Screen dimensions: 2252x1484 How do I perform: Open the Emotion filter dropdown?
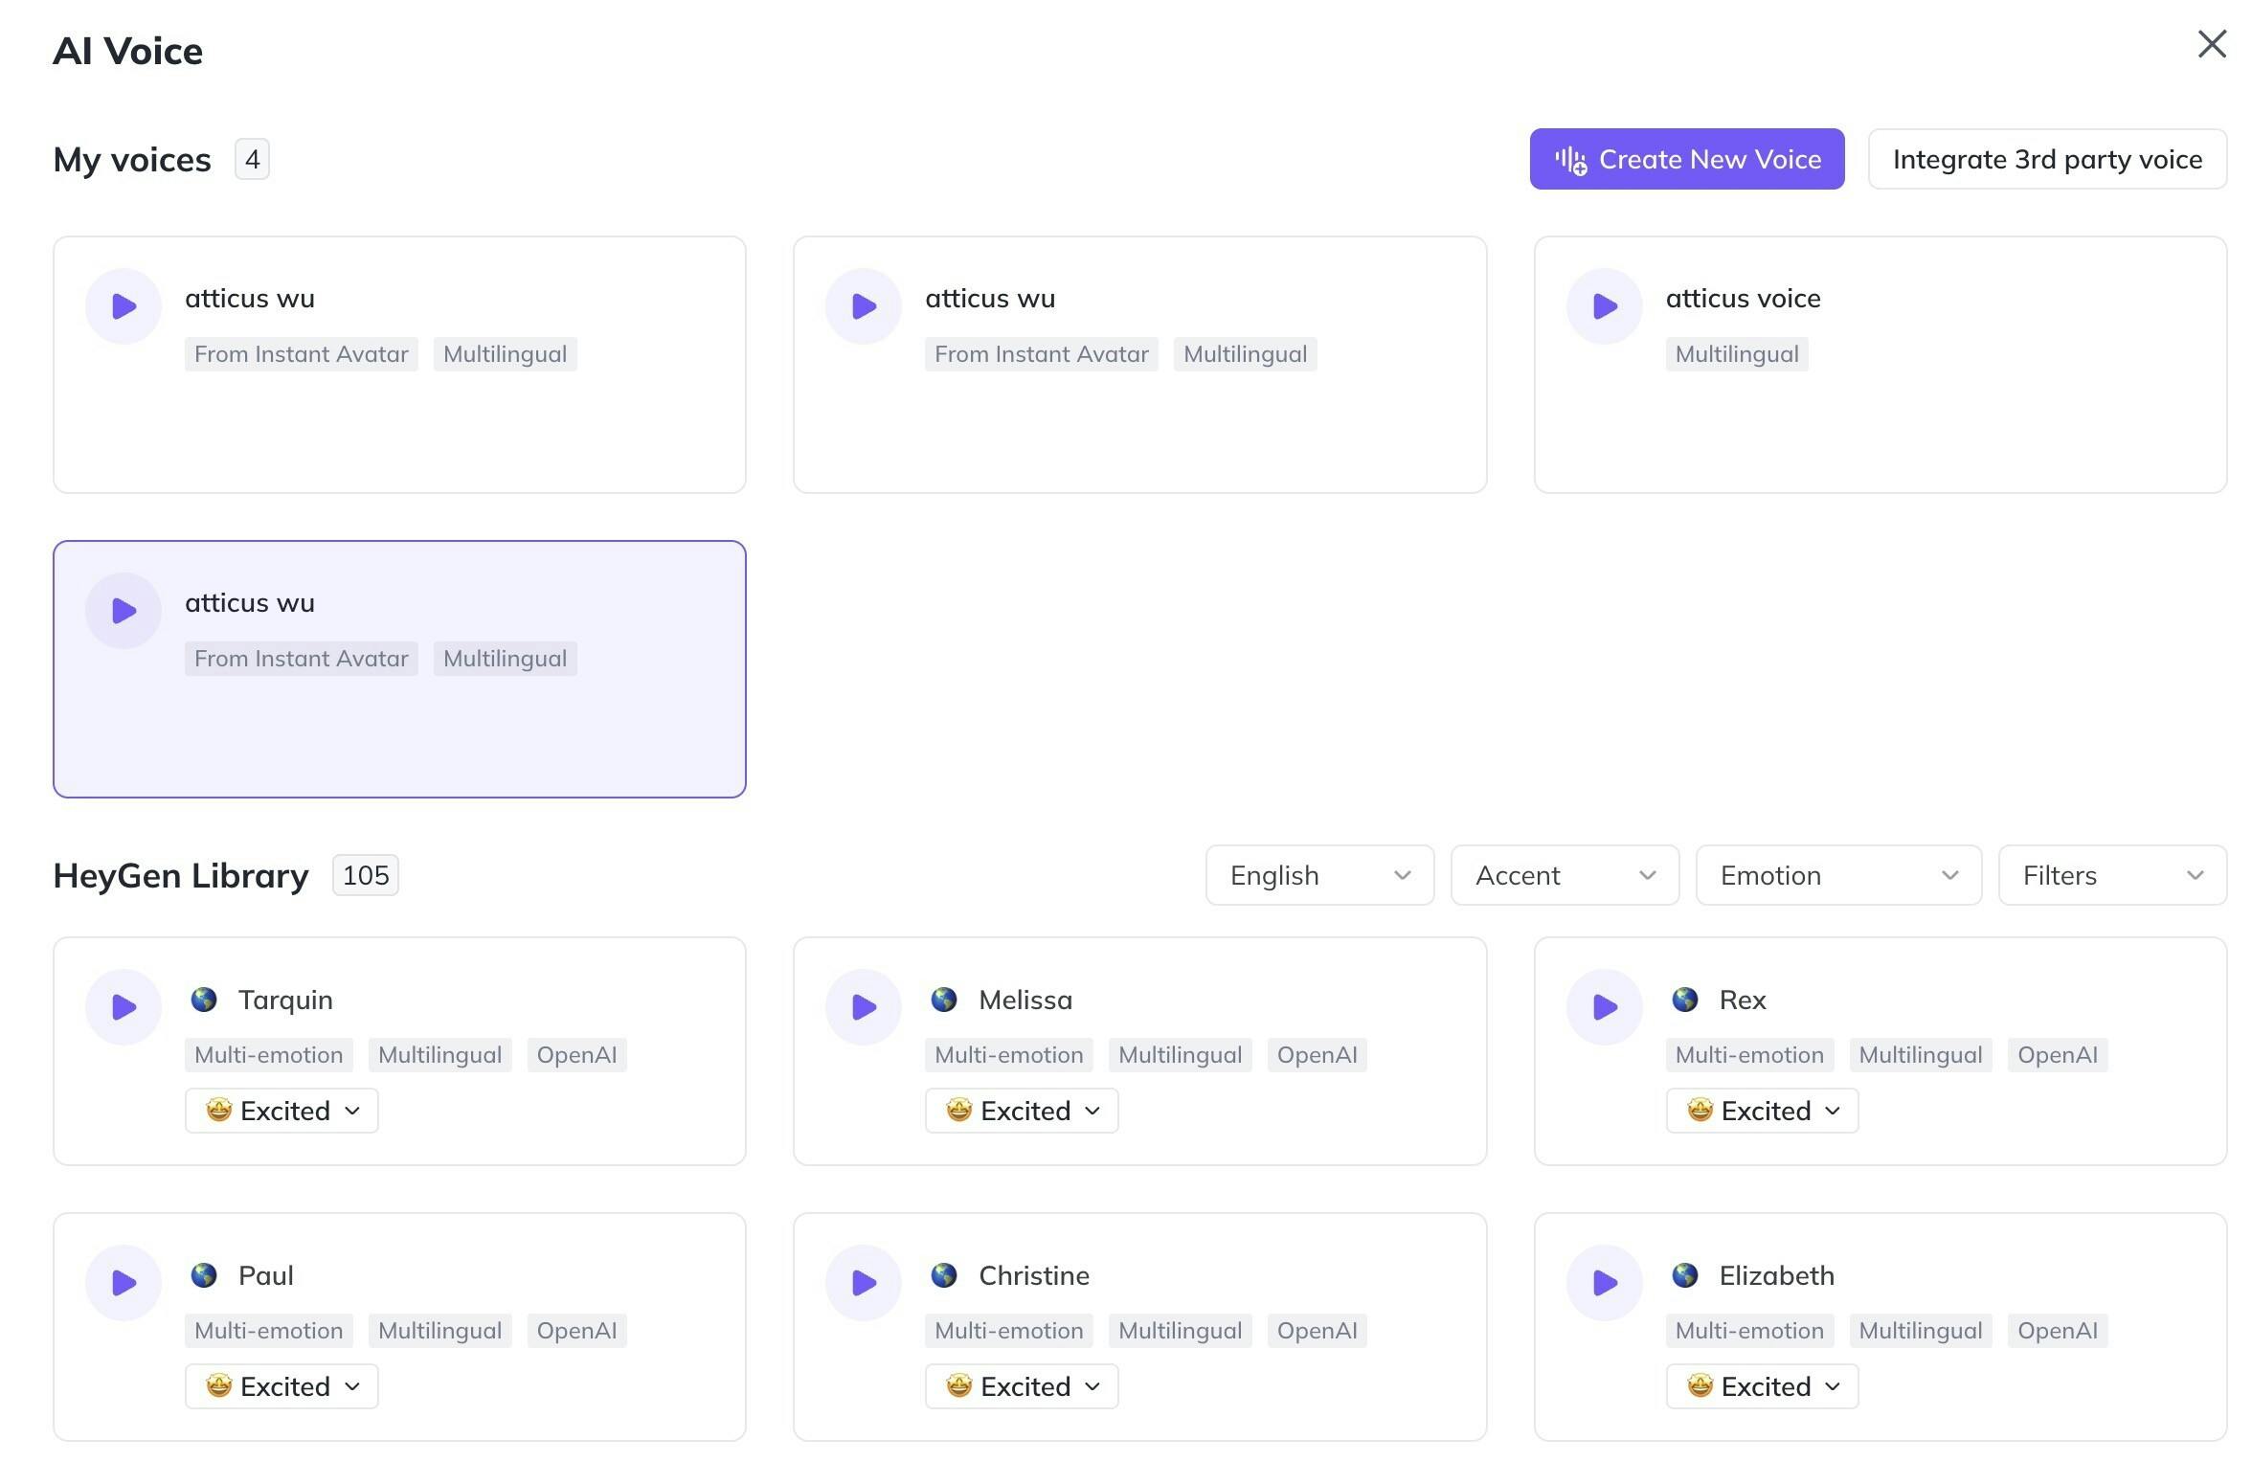(1838, 875)
